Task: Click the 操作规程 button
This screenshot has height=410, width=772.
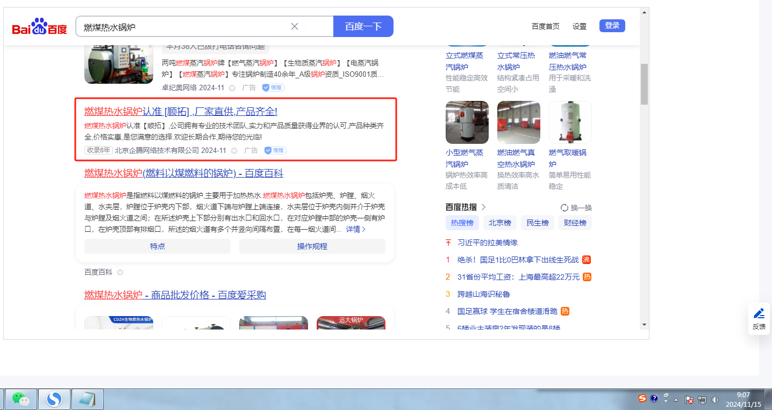Action: [312, 246]
